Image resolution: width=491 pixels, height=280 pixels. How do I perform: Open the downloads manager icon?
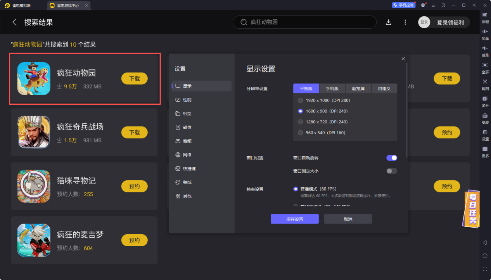[389, 22]
